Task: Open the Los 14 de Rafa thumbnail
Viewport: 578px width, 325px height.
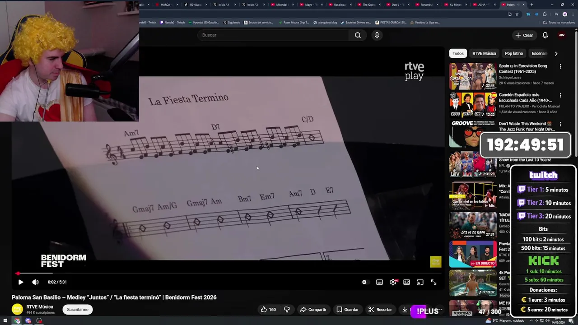Action: (473, 225)
